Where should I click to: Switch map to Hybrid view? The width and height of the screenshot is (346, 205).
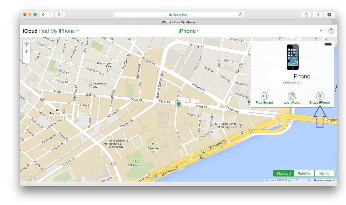click(x=324, y=173)
